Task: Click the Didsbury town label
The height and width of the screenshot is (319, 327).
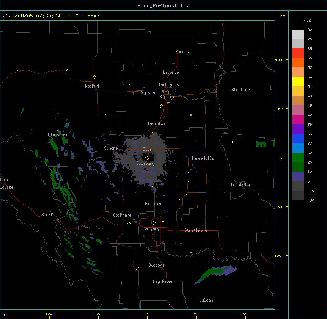Action: click(x=146, y=163)
